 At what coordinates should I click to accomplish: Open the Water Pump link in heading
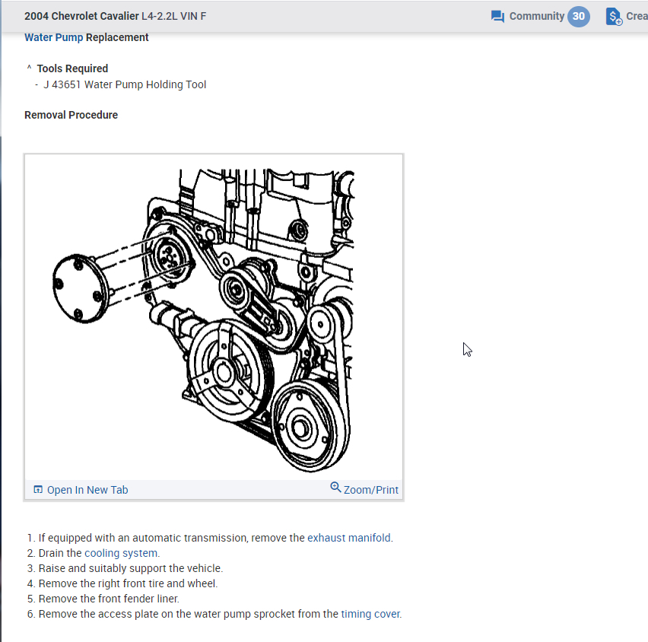pos(54,37)
